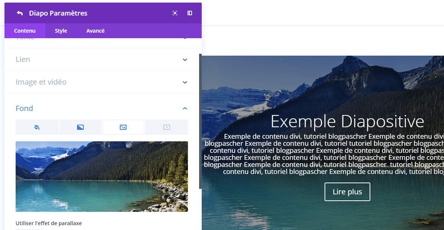
Task: Collapse the Fond section with its arrow
Action: click(185, 108)
